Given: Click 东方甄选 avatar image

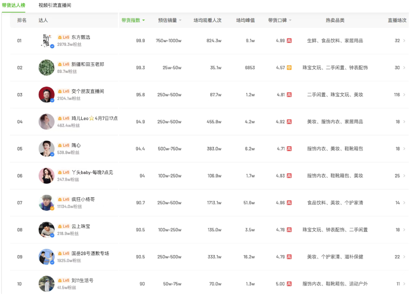Looking at the screenshot, I should (x=46, y=41).
